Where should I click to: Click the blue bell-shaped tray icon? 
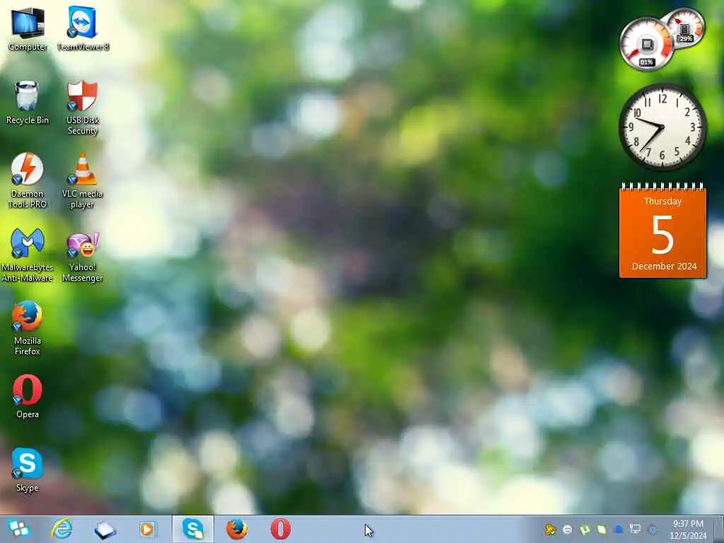[619, 529]
